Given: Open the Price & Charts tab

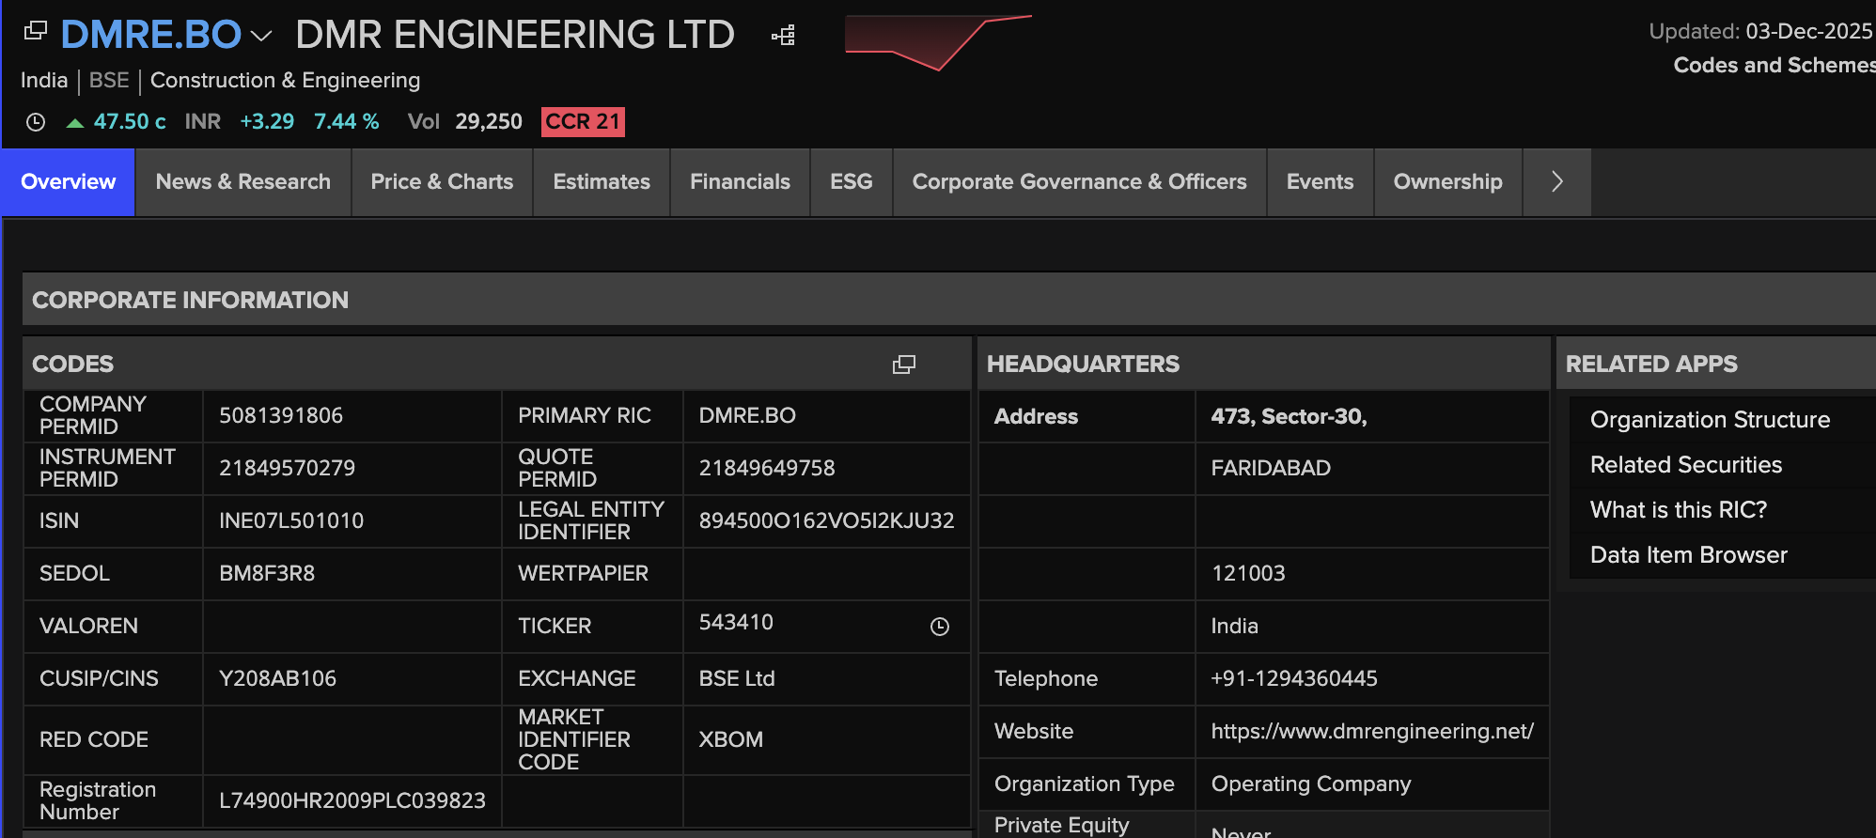Looking at the screenshot, I should [442, 182].
